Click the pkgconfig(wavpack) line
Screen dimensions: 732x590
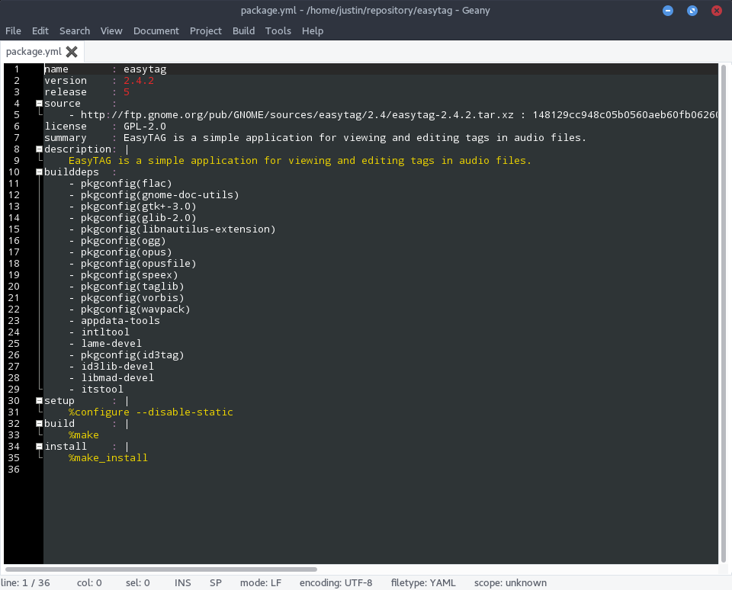[136, 309]
